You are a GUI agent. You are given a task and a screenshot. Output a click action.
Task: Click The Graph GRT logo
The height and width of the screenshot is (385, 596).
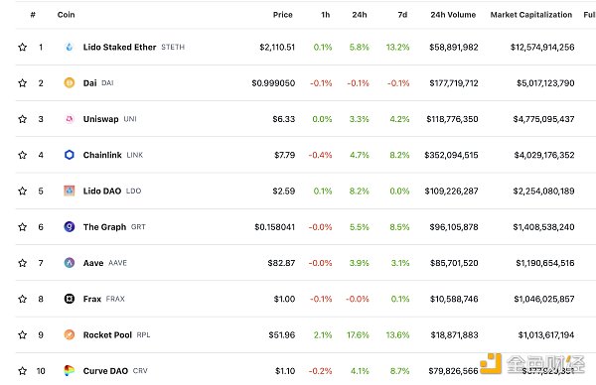(x=70, y=226)
